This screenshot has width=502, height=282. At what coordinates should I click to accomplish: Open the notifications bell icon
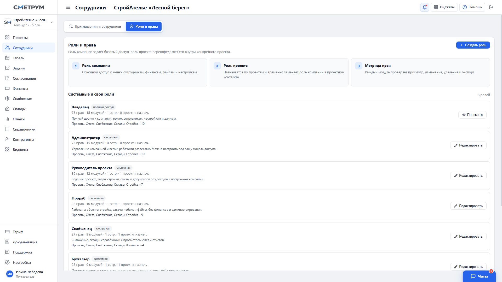[424, 7]
